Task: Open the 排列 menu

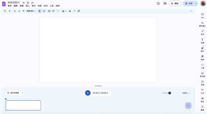Action: click(x=46, y=6)
